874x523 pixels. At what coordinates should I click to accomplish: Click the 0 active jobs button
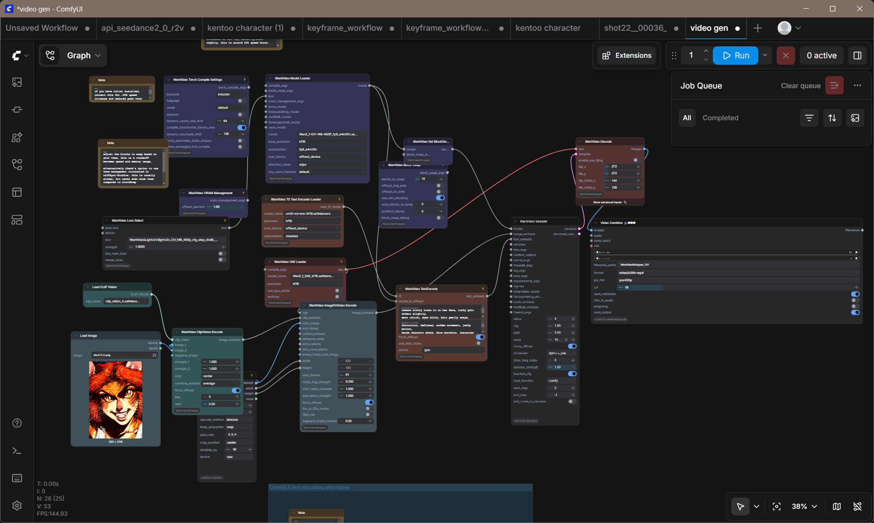tap(822, 56)
